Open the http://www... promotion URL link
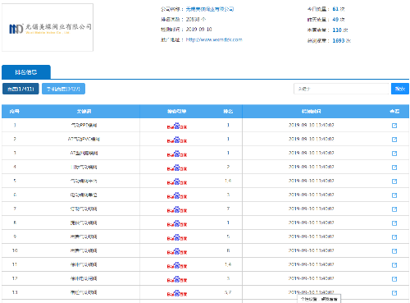410x303 pixels. tap(214, 39)
